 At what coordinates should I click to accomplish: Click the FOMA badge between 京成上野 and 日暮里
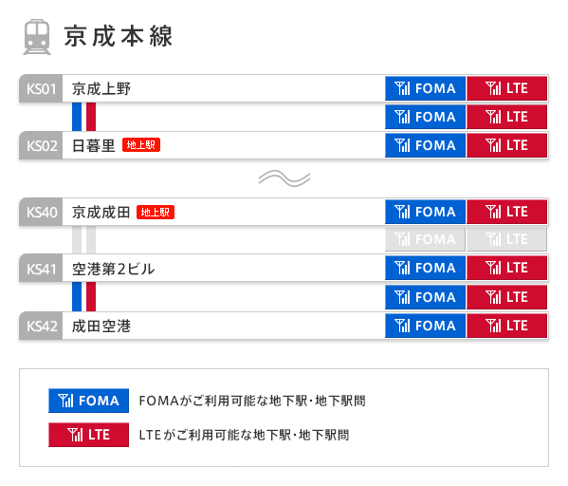(425, 117)
